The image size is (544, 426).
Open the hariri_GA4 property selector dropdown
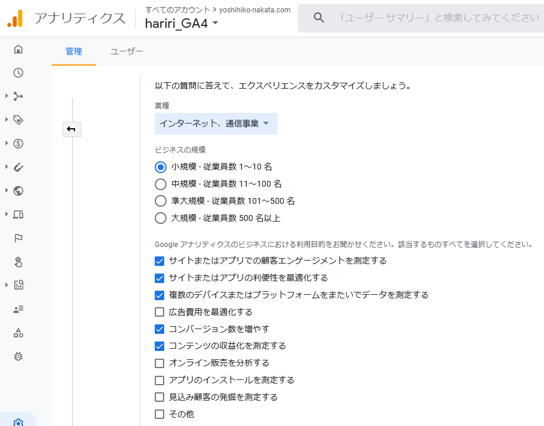(182, 24)
